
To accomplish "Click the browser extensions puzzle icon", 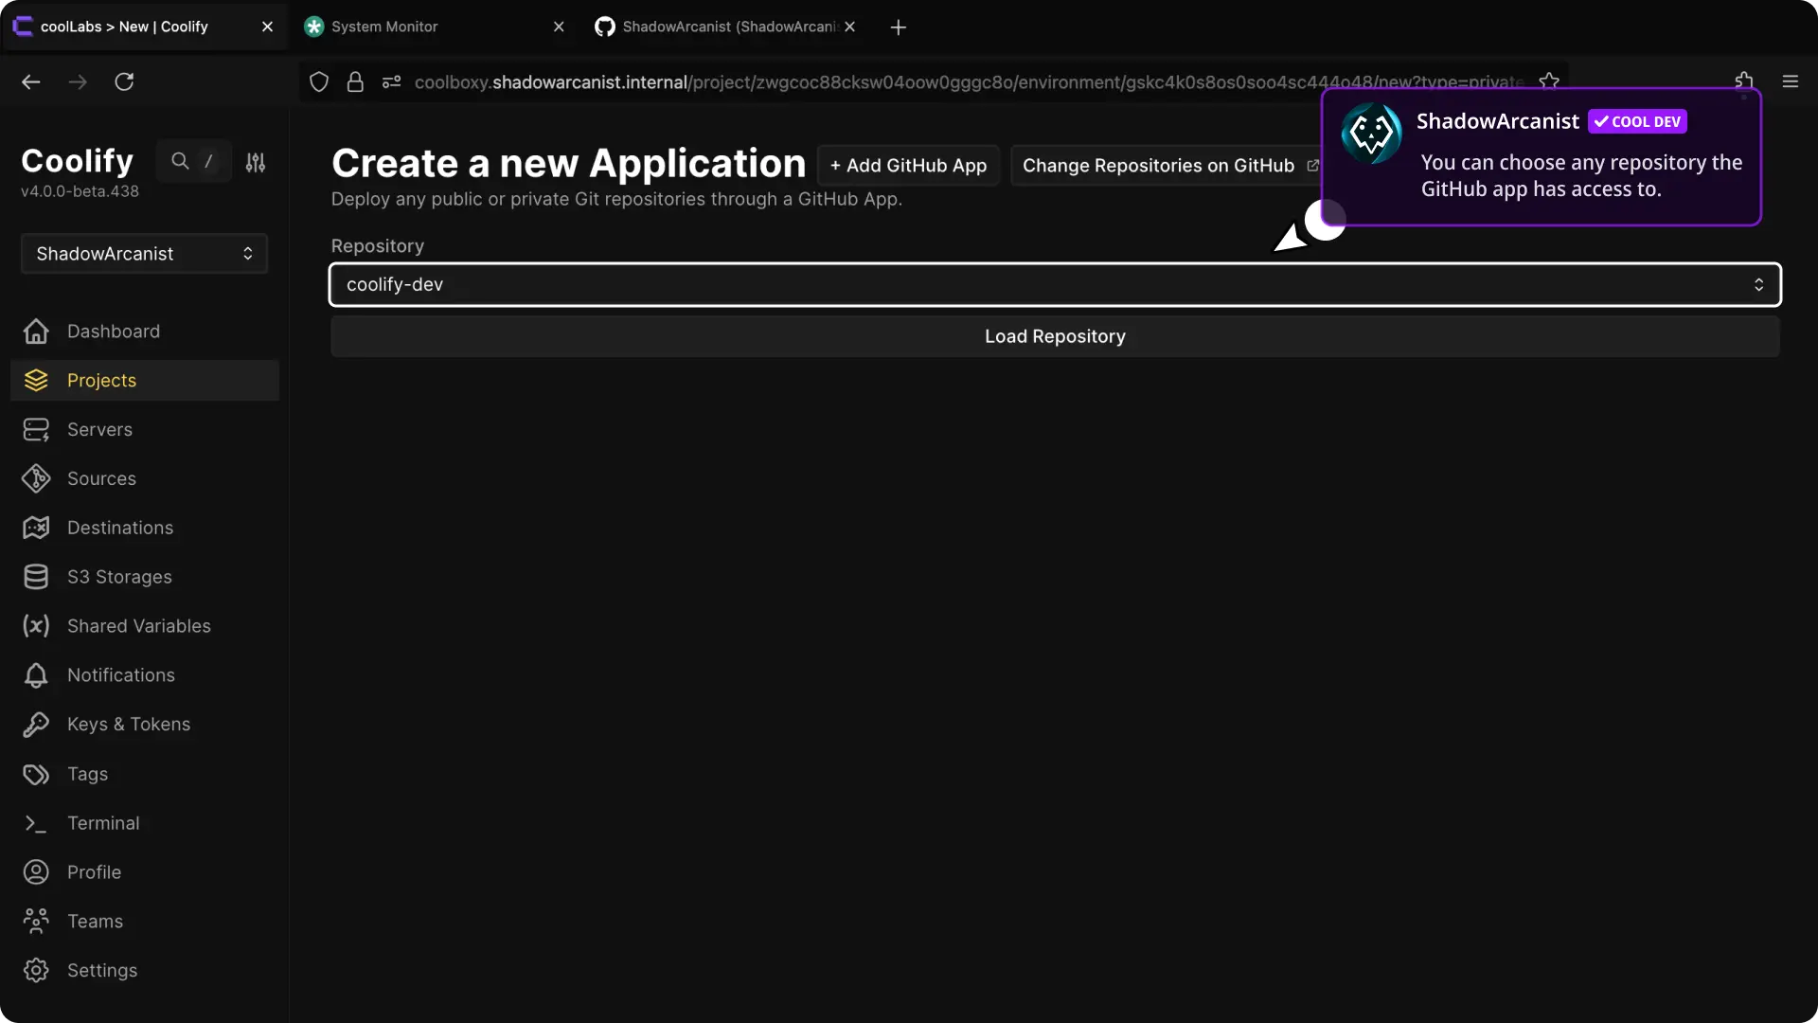I will click(1744, 81).
